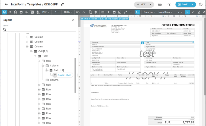The height and width of the screenshot is (126, 206).
Task: Click the canvas vertical scrollbar
Action: pyautogui.click(x=205, y=56)
